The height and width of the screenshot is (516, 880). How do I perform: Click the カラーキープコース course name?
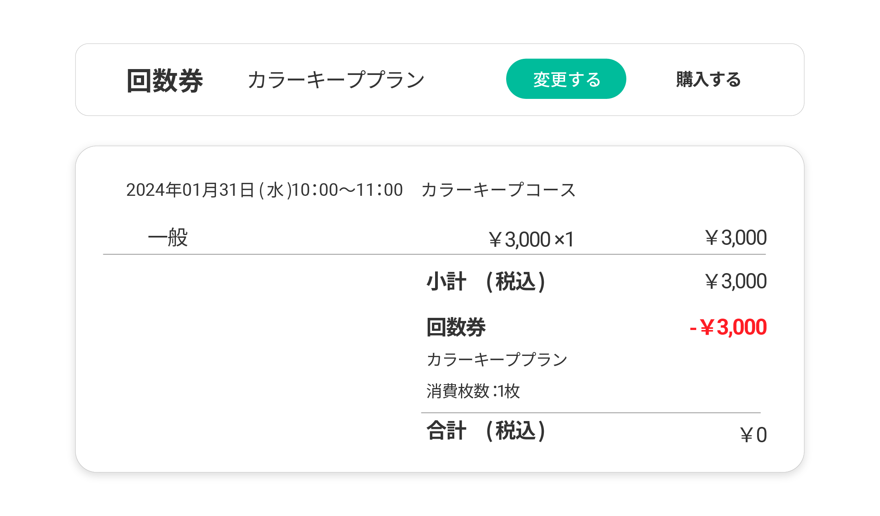(498, 190)
